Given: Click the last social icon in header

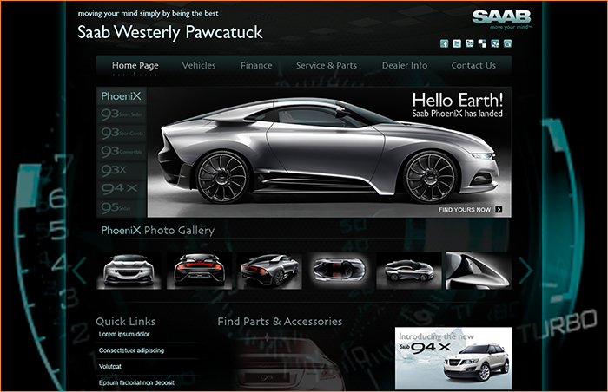Looking at the screenshot, I should 507,43.
